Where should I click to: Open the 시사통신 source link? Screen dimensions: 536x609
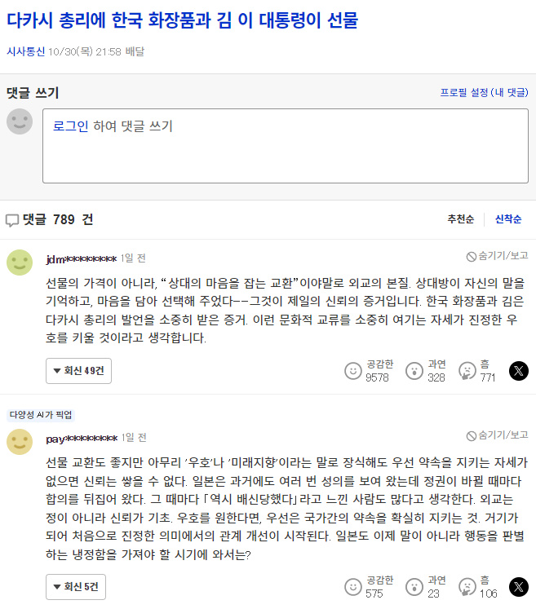point(25,51)
